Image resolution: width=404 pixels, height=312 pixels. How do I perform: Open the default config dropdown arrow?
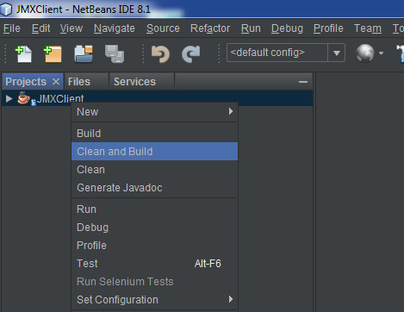pyautogui.click(x=337, y=53)
